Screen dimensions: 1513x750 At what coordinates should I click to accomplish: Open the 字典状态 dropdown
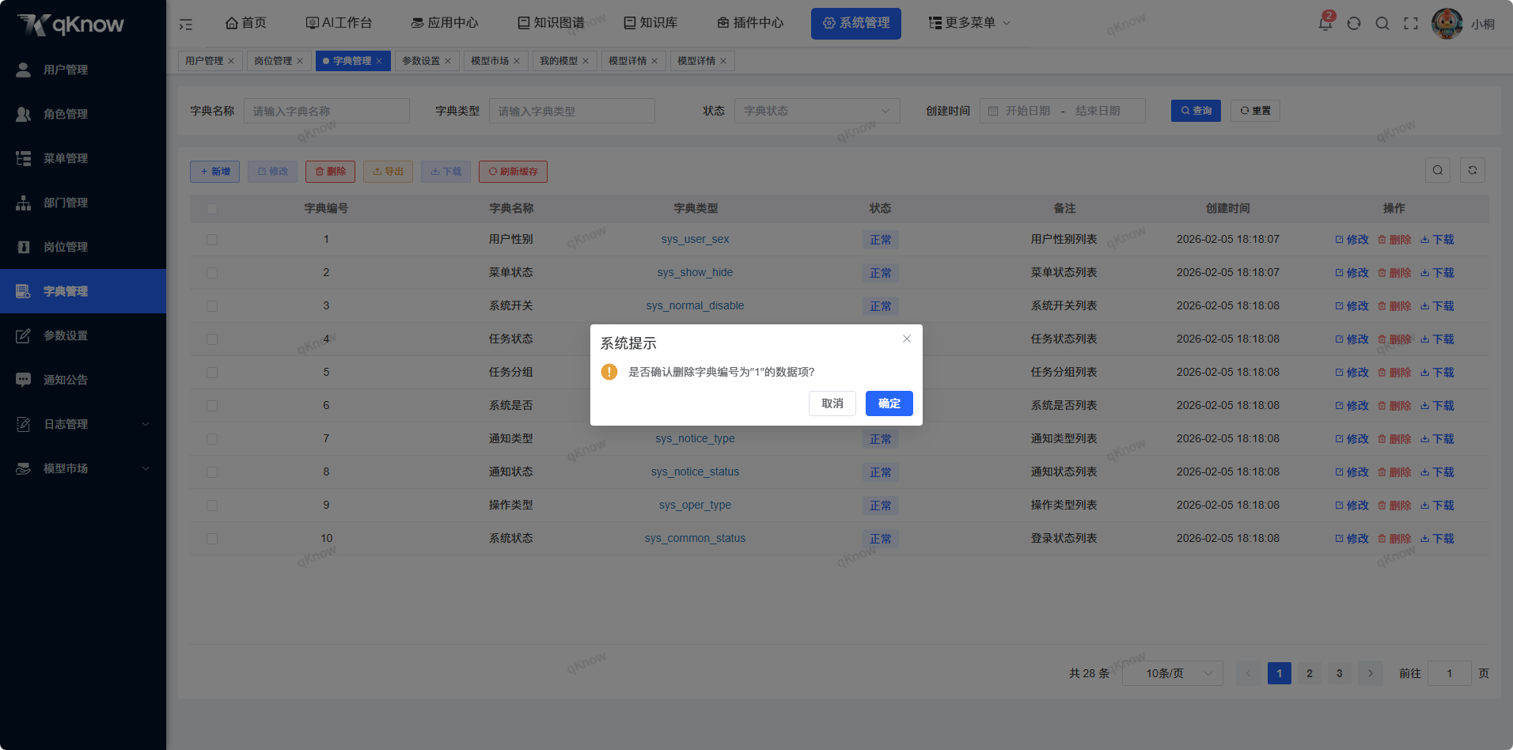(x=817, y=111)
